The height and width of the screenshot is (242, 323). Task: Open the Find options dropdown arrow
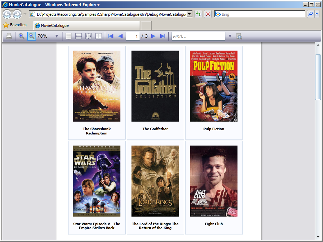230,36
